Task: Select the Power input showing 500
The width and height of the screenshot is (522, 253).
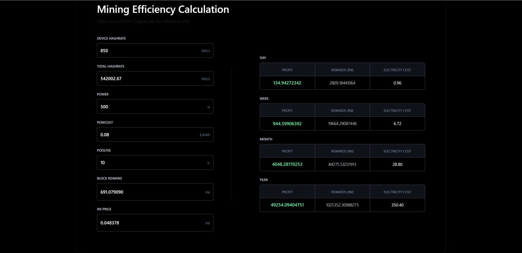Action: click(150, 107)
